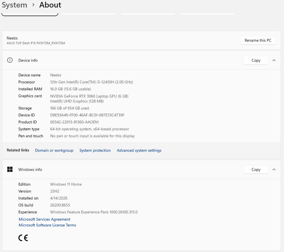
Task: Select the Device name value Neebs
Action: [56, 75]
